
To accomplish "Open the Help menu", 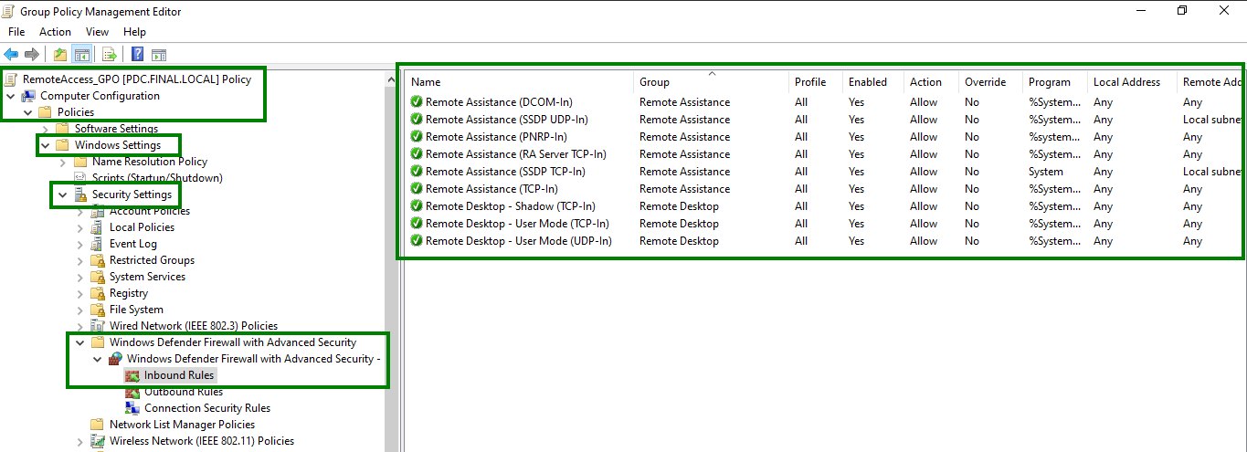I will click(134, 32).
